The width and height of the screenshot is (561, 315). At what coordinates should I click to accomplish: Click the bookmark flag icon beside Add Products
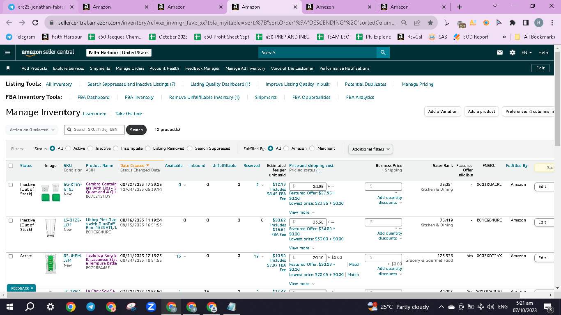8,68
